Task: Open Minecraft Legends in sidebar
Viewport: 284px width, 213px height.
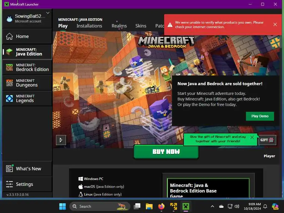Action: tap(27, 98)
